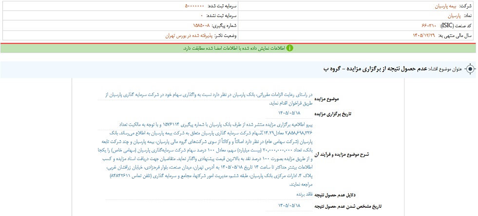Click the field label 'تاریخ مشخص شدن عدم حصول نتیجه'
Viewport: 478px width, 216px height.
coord(348,206)
